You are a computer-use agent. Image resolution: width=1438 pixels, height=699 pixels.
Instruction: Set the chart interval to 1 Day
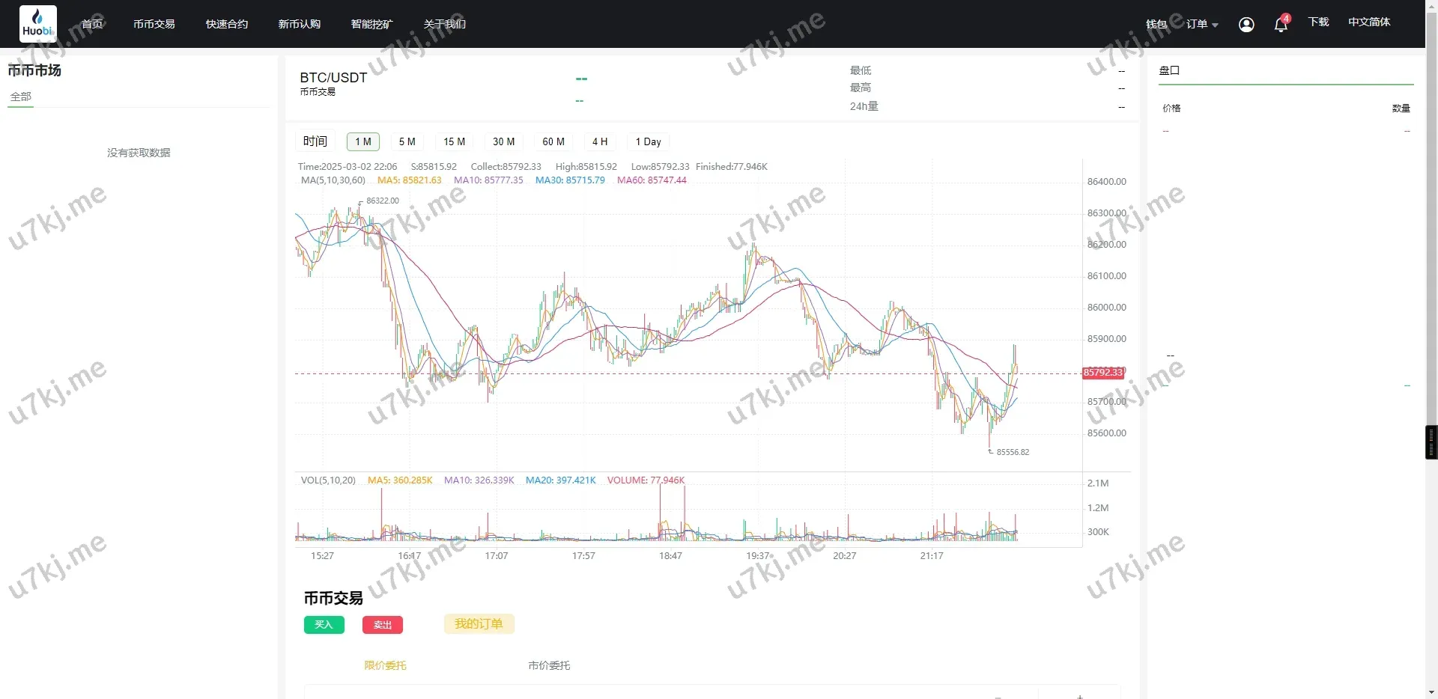pyautogui.click(x=648, y=141)
